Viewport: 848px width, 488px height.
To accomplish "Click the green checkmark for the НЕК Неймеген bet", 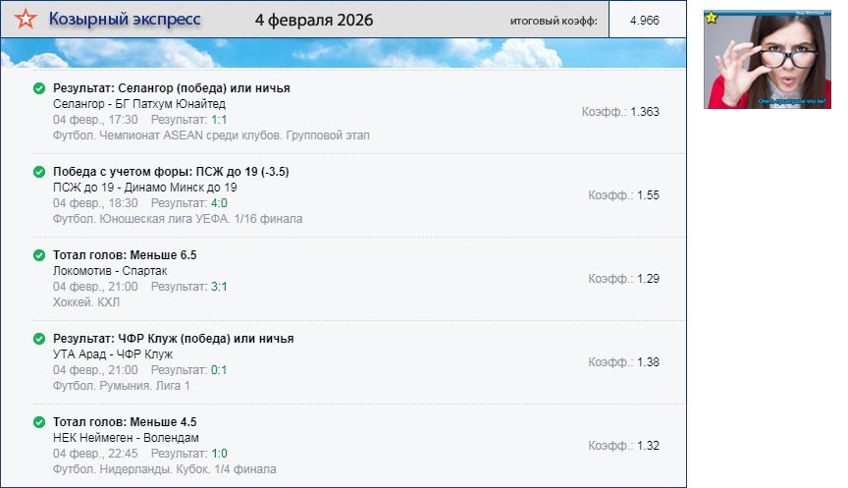I will pos(39,422).
